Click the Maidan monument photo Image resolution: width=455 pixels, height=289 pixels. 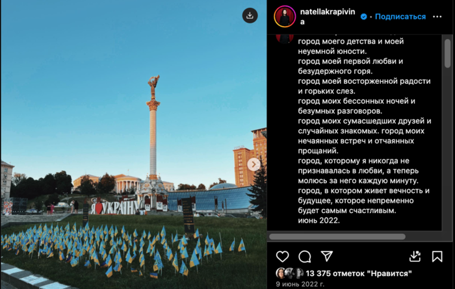134,144
